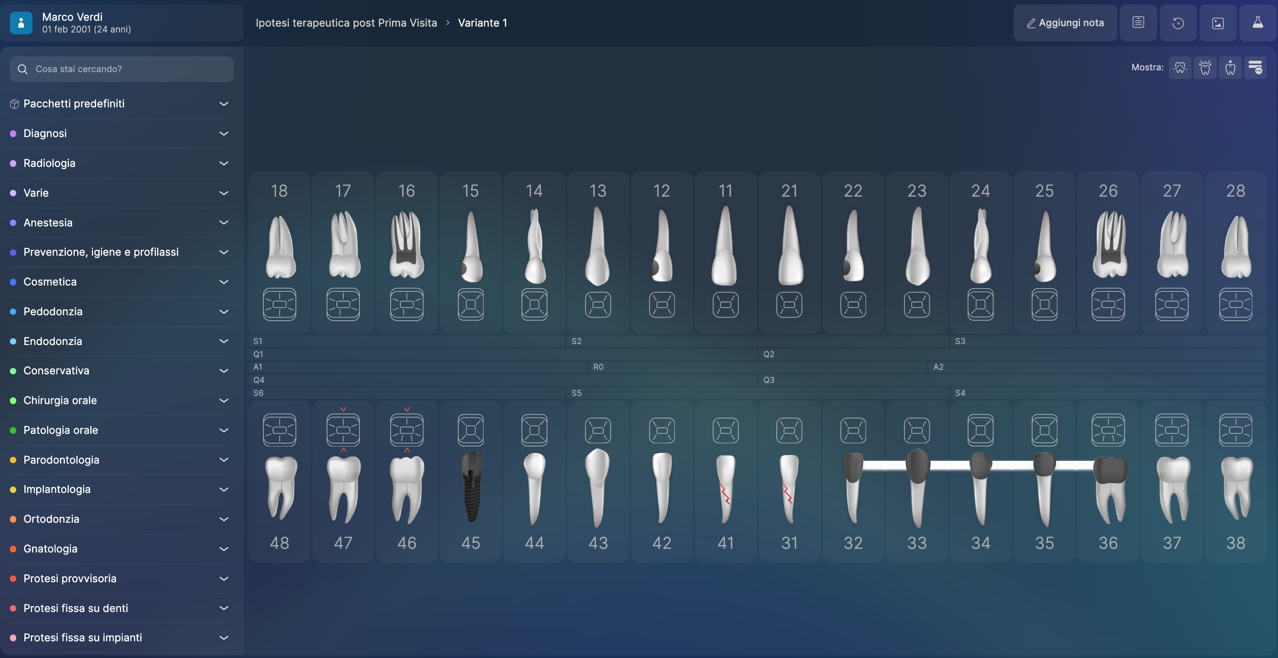Screen dimensions: 1278x658
Task: Expand the Diagnosi category
Action: pos(119,133)
